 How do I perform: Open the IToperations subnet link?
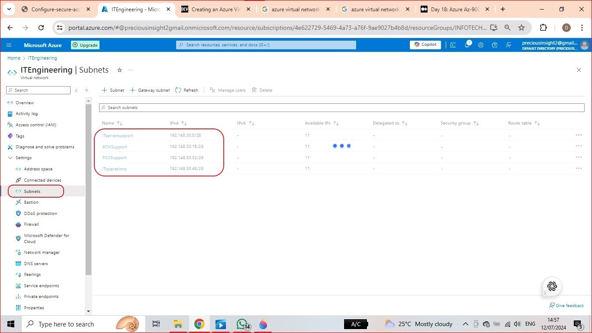(114, 169)
